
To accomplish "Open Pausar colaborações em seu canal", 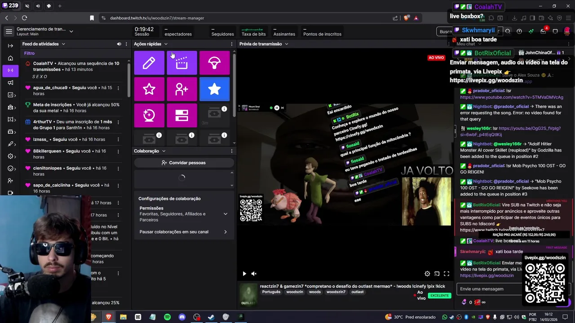I will coord(183,232).
